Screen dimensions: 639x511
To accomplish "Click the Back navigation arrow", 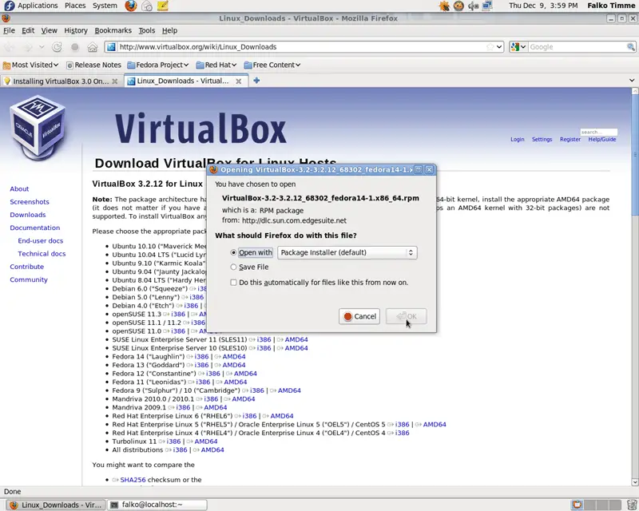I will pyautogui.click(x=10, y=47).
